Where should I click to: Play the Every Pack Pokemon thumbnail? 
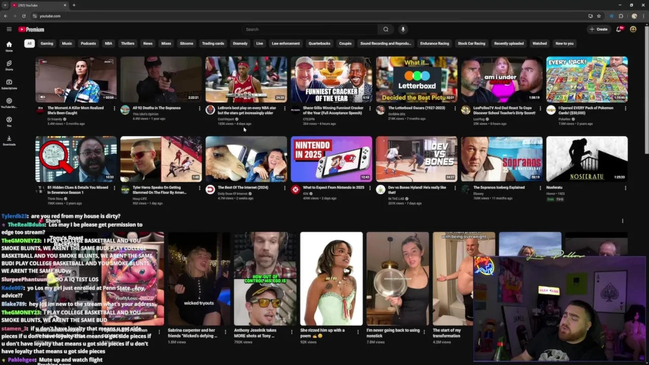[587, 79]
